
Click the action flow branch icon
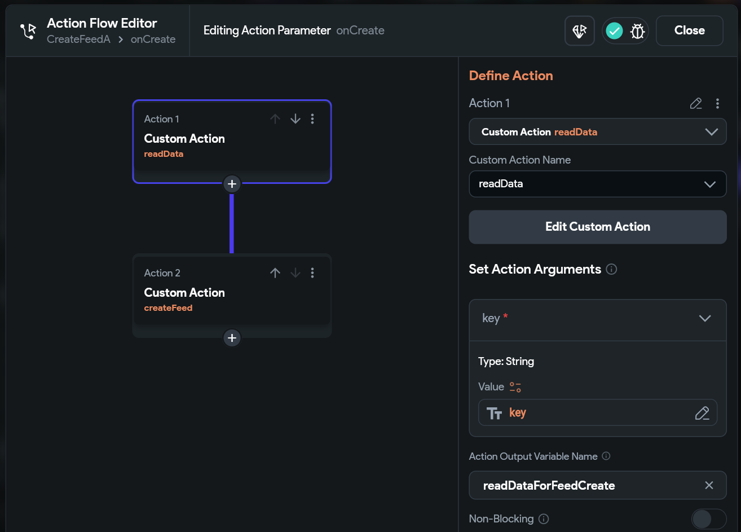coord(28,30)
